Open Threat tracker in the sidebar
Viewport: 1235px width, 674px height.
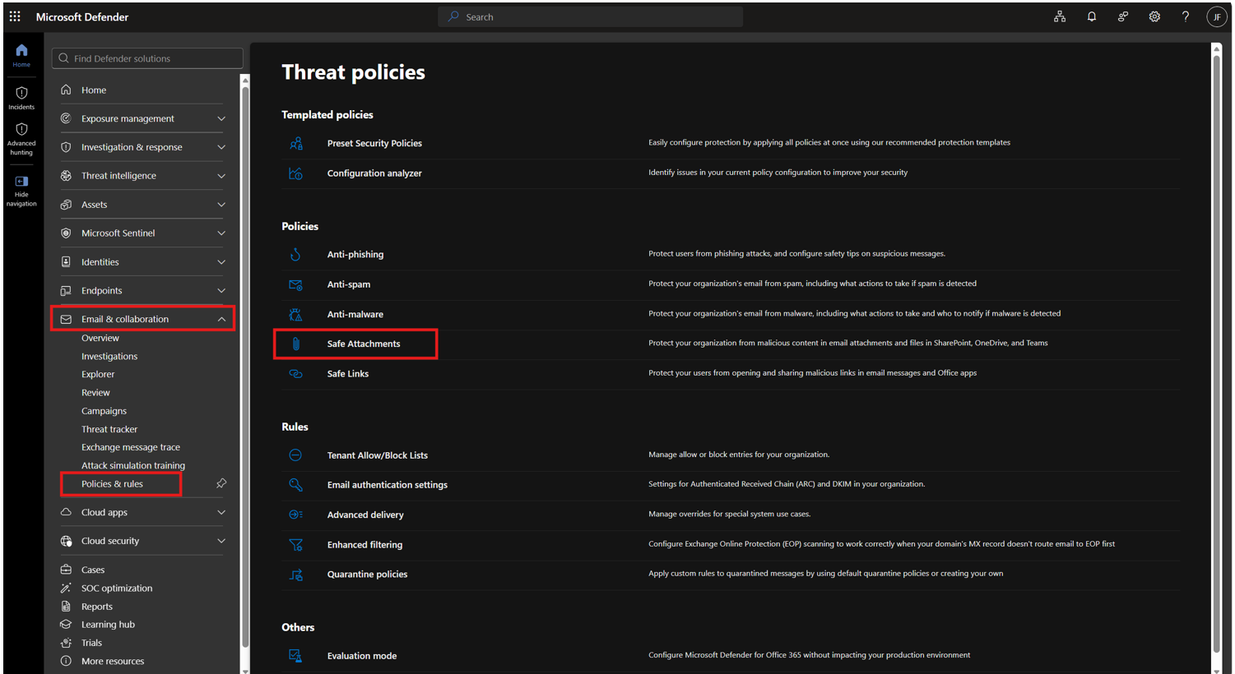point(109,429)
